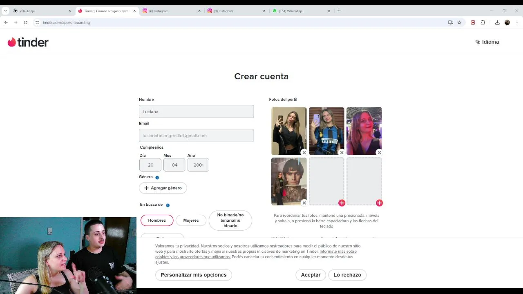Remove the third profile photo (woman close-up)

379,152
